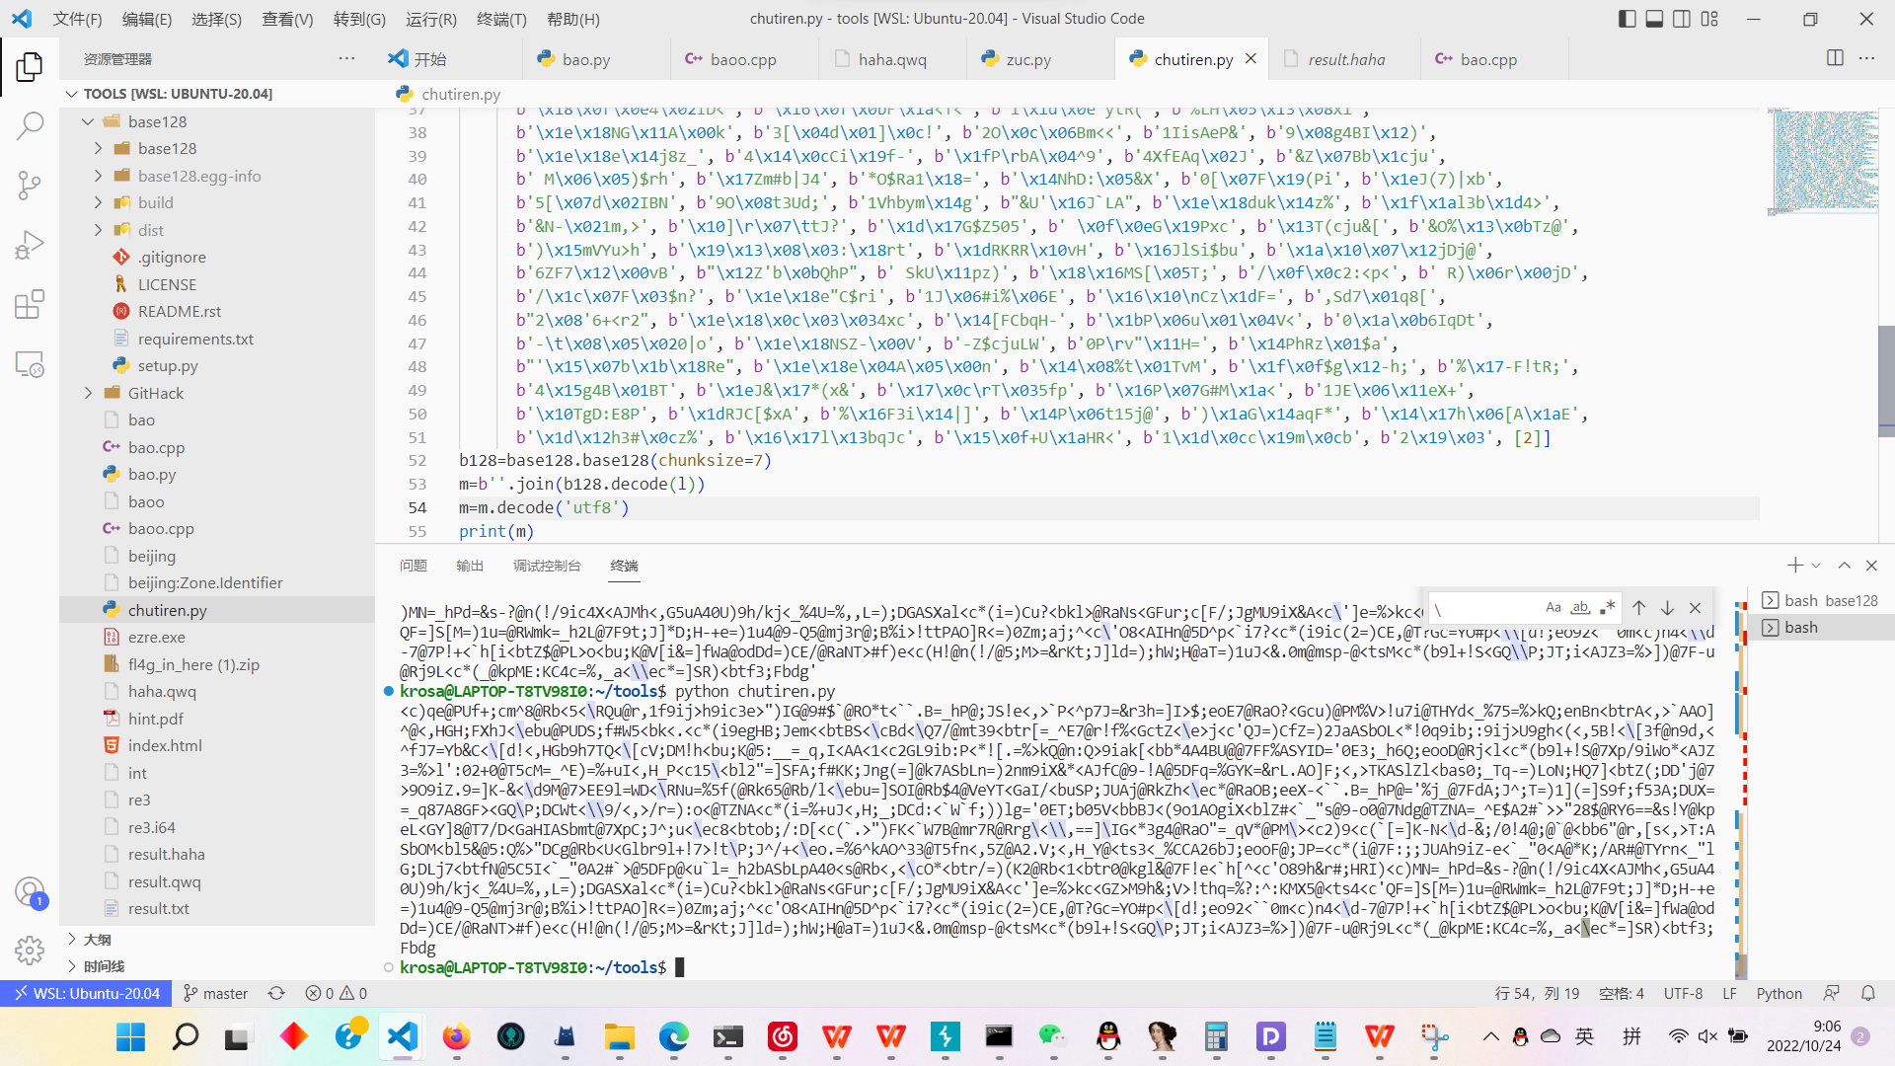This screenshot has height=1066, width=1895.
Task: Click the WSL: Ubuntu-20.04 remote indicator
Action: [86, 993]
